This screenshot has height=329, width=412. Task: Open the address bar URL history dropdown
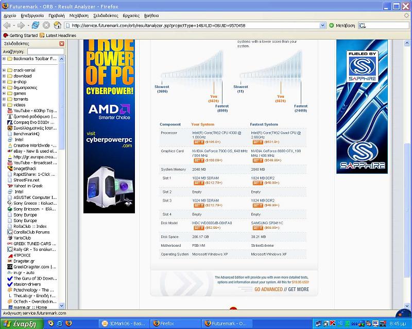(x=323, y=26)
